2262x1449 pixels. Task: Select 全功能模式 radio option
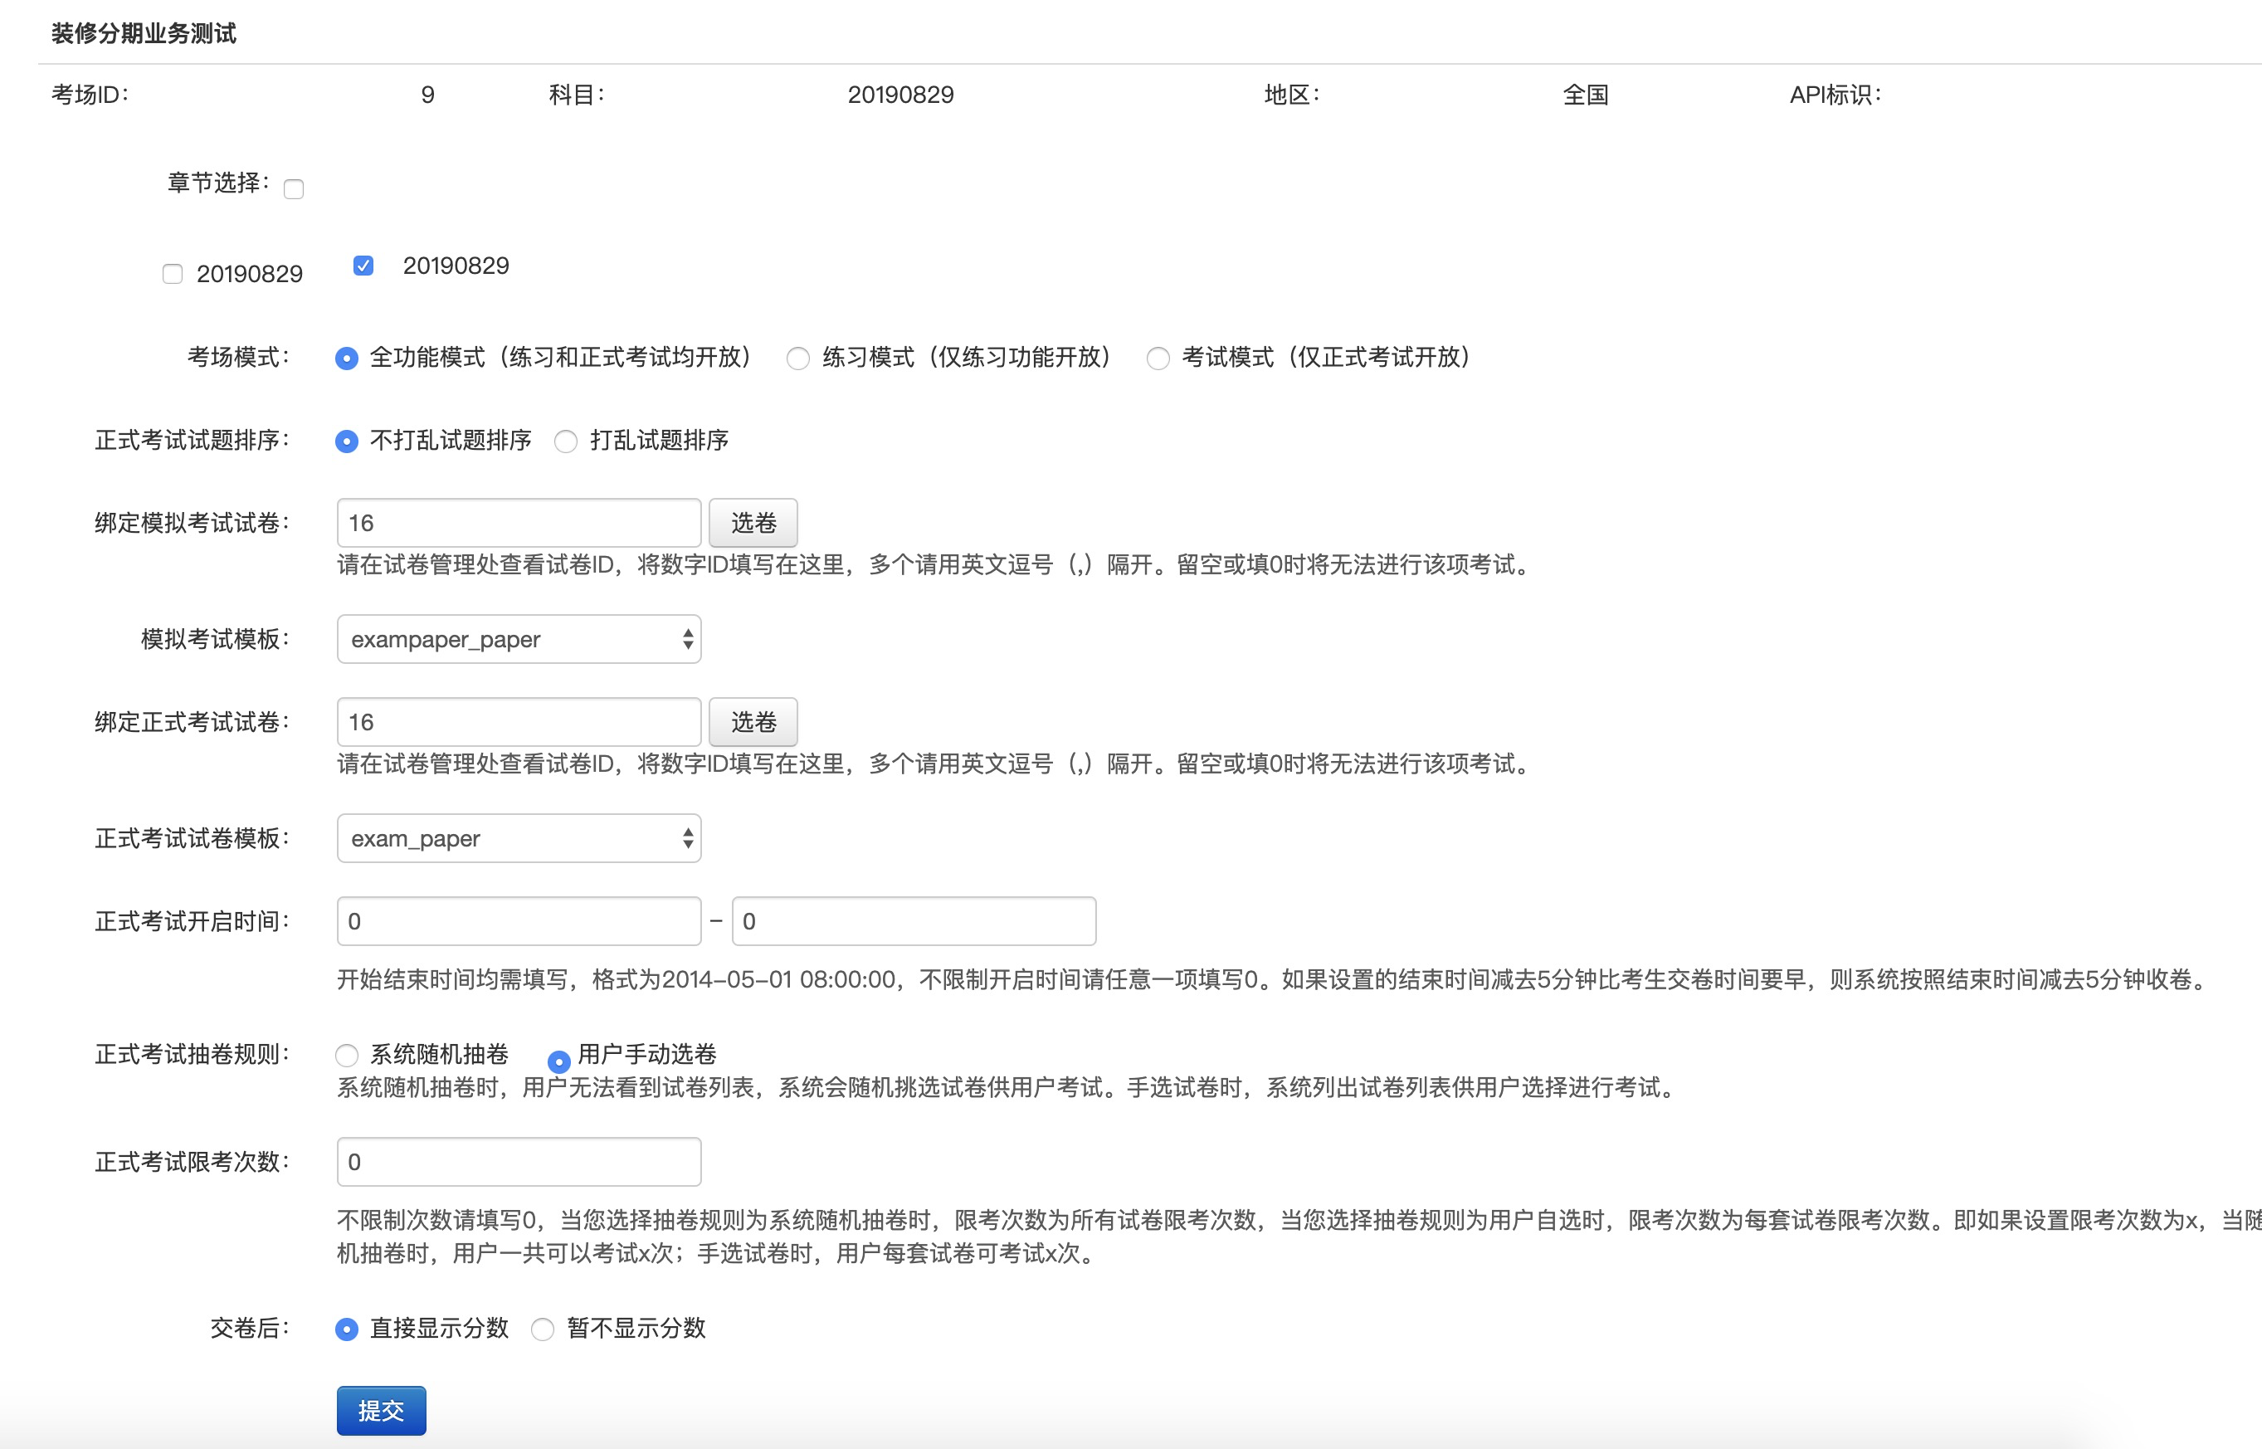click(347, 359)
